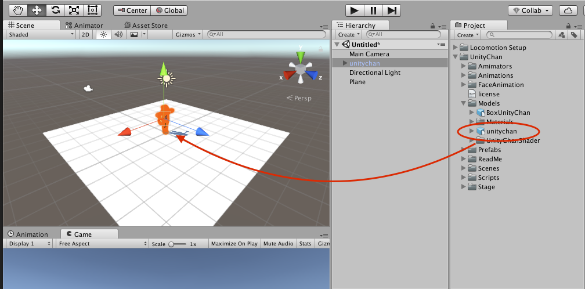Toggle the scene gizmo lock icon
The width and height of the screenshot is (585, 289).
[320, 49]
